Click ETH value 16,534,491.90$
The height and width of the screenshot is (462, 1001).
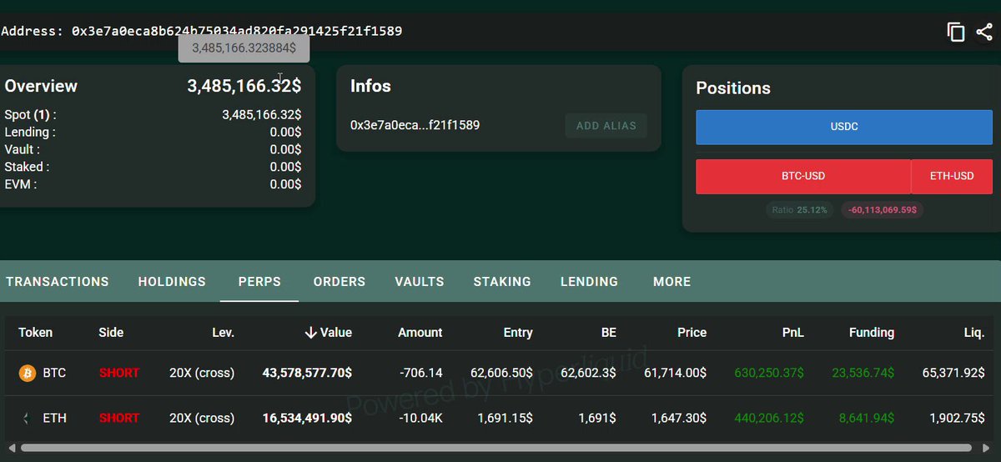307,418
